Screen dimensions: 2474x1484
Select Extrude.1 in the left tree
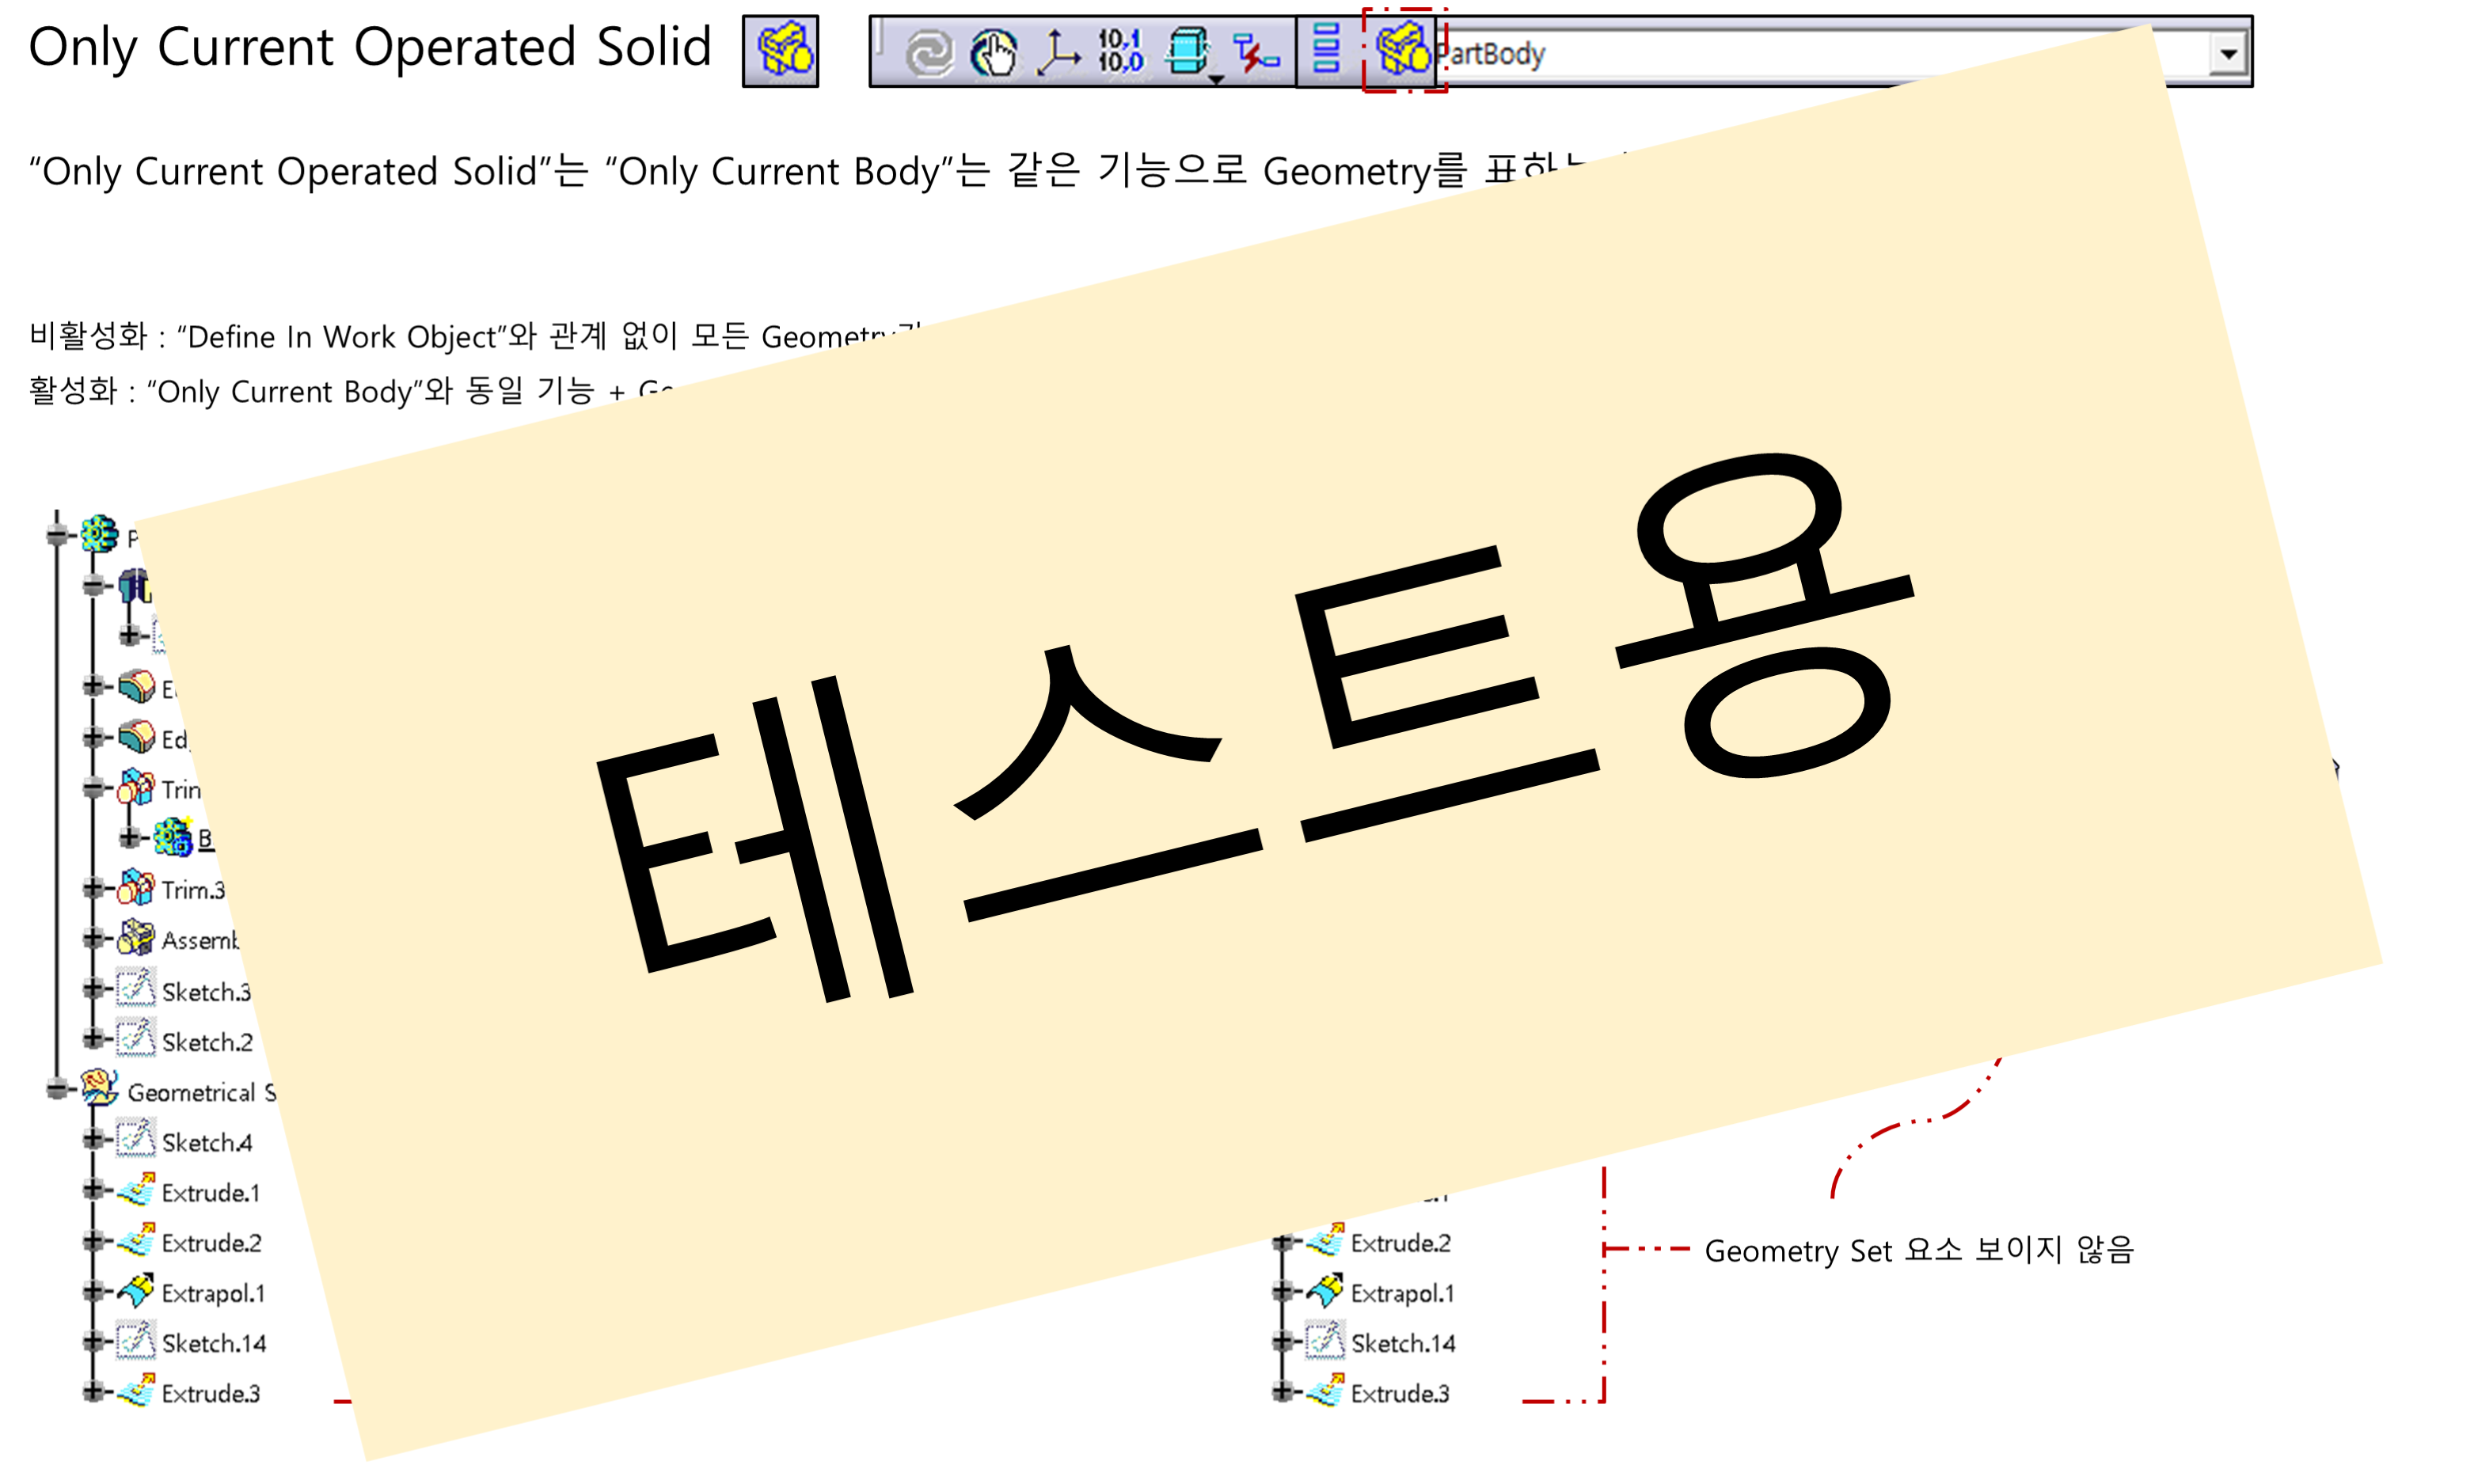point(210,1192)
